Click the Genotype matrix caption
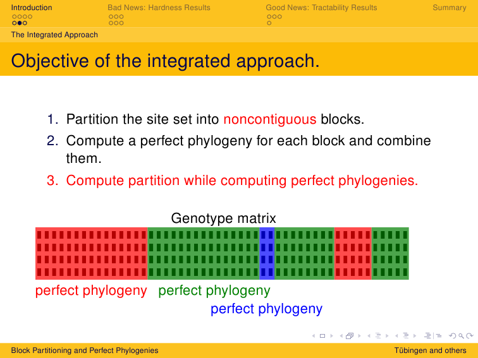This screenshot has height=358, width=478. (x=223, y=218)
